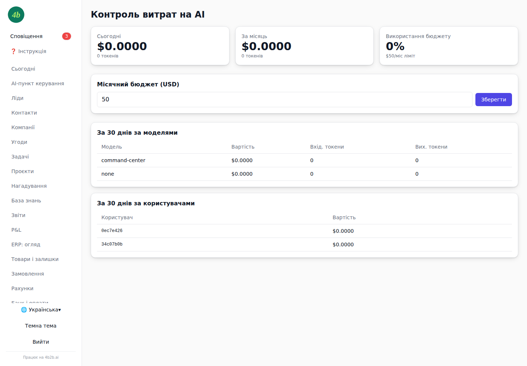
Task: Click the globe language icon
Action: tap(24, 310)
